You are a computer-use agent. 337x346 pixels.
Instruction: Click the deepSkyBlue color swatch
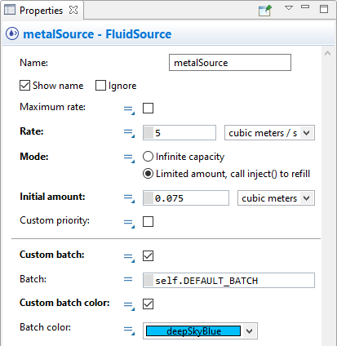tap(193, 331)
